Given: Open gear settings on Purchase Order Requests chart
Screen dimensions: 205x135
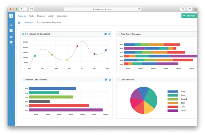Looking at the screenshot, I should click(110, 80).
